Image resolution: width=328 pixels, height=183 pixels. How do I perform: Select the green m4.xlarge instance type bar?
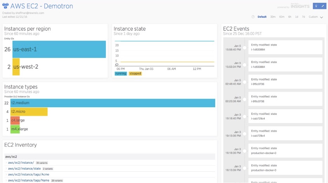point(15,129)
